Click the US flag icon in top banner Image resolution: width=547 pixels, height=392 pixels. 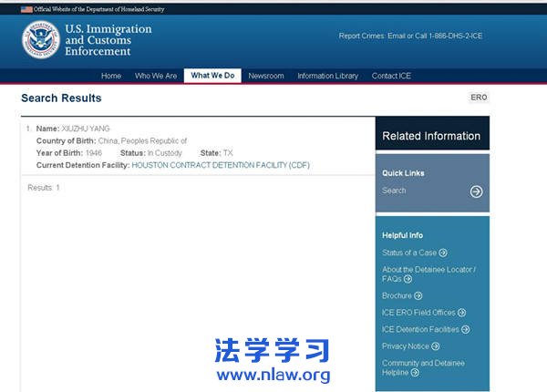pyautogui.click(x=26, y=9)
